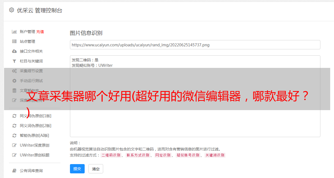Open 手动运行测试 page
The width and height of the screenshot is (334, 178).
point(31,81)
